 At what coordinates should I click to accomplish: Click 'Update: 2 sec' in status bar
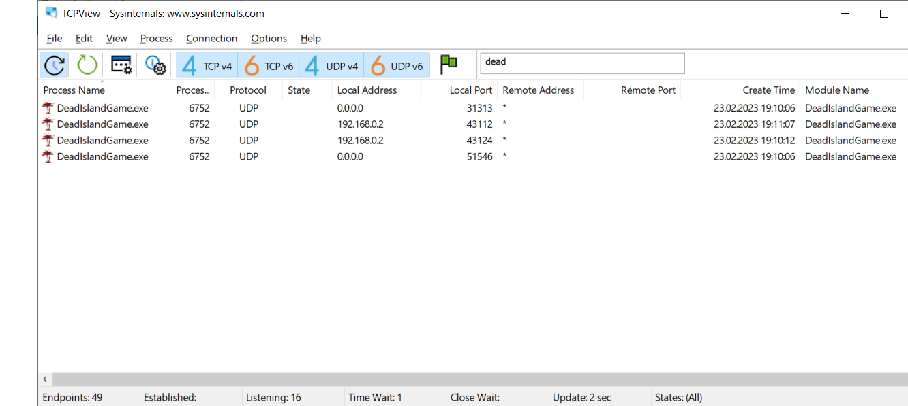click(x=582, y=397)
